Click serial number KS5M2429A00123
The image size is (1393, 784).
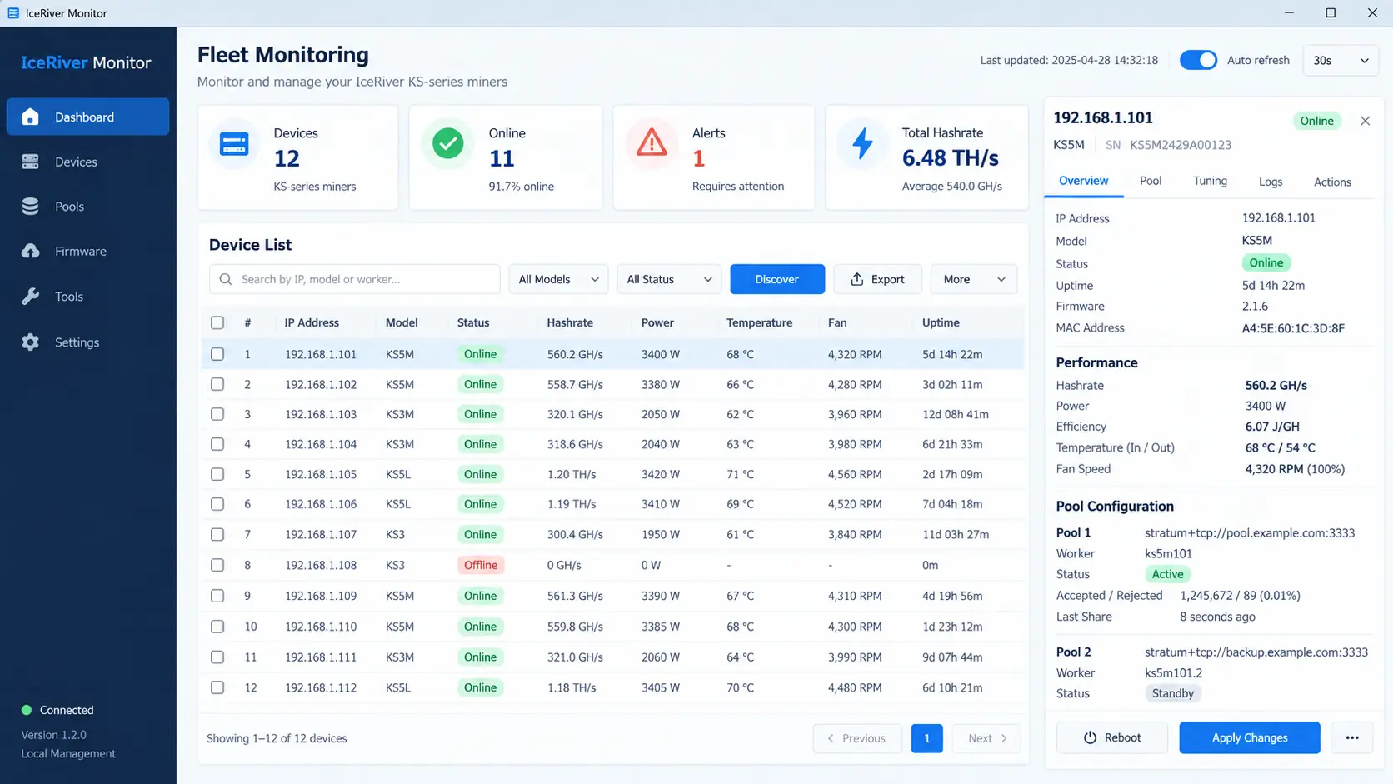click(1181, 145)
